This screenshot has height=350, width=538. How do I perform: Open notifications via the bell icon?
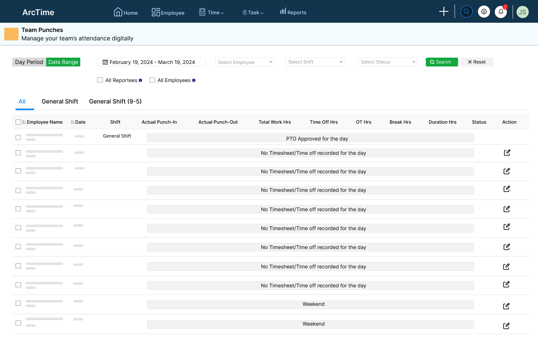coord(501,12)
